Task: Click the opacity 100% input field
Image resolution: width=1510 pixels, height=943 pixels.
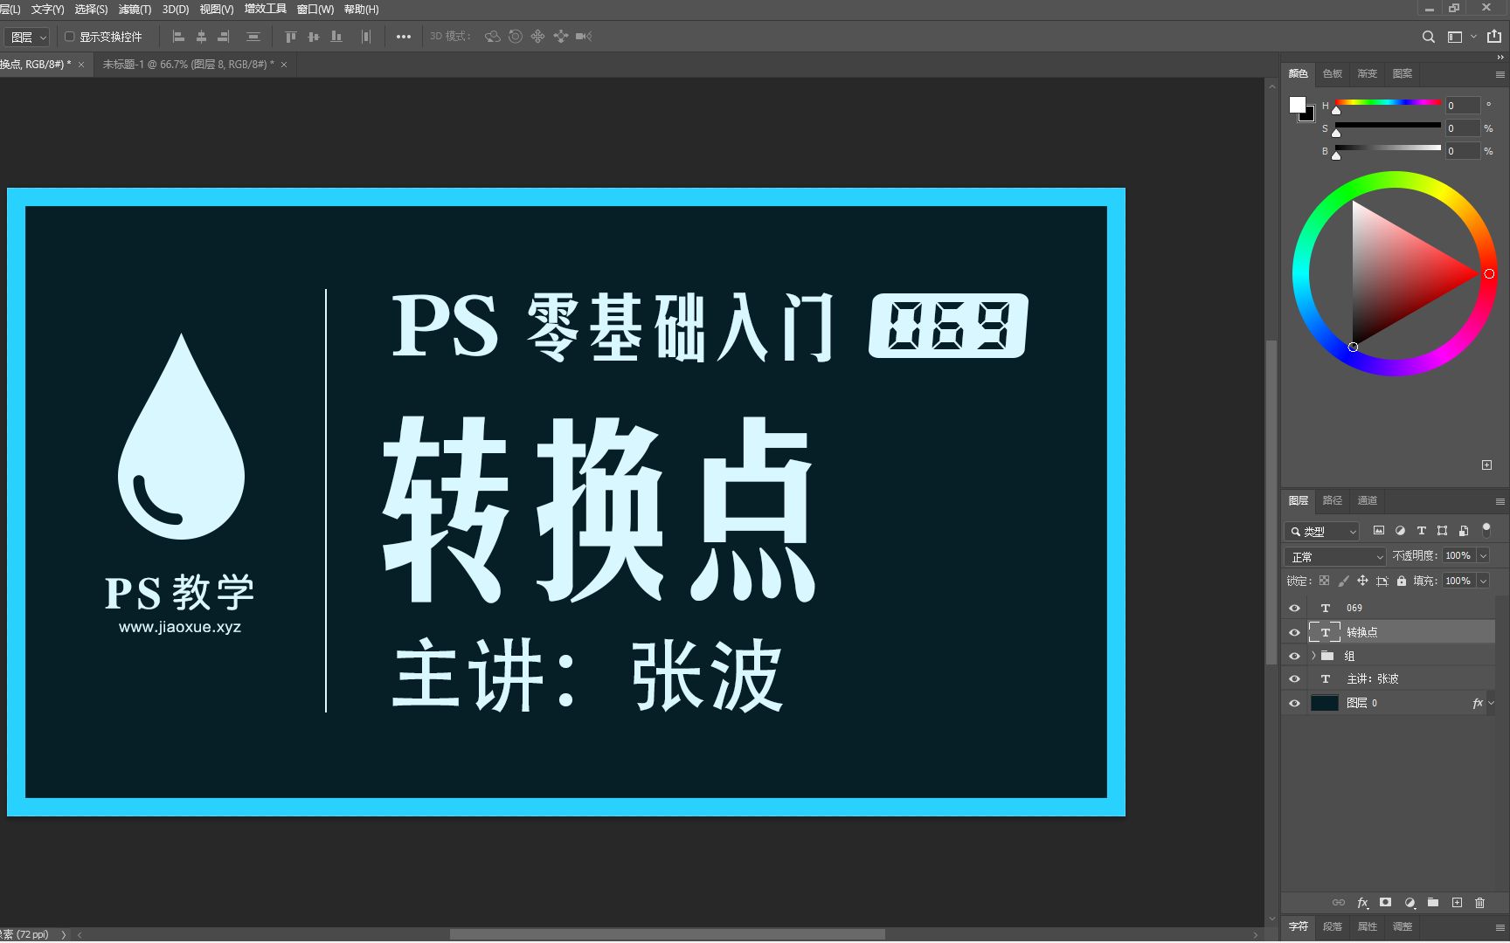Action: pyautogui.click(x=1459, y=555)
